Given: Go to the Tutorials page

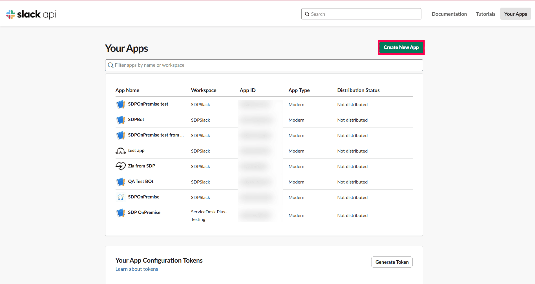Looking at the screenshot, I should click(x=485, y=14).
